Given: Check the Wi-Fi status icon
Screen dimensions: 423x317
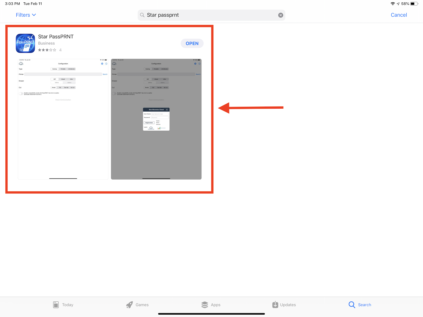Looking at the screenshot, I should (393, 4).
